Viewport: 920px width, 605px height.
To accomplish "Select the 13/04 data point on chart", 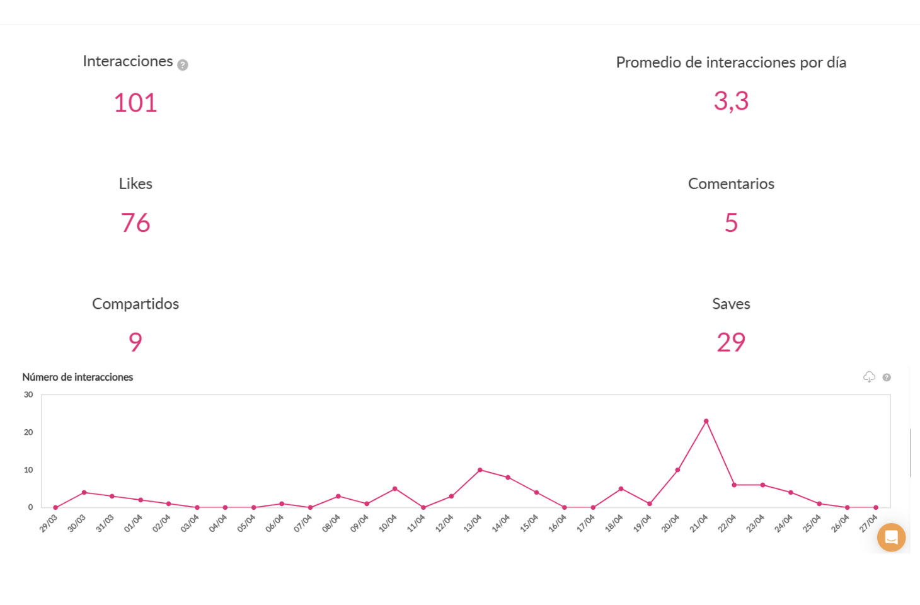I will click(480, 470).
